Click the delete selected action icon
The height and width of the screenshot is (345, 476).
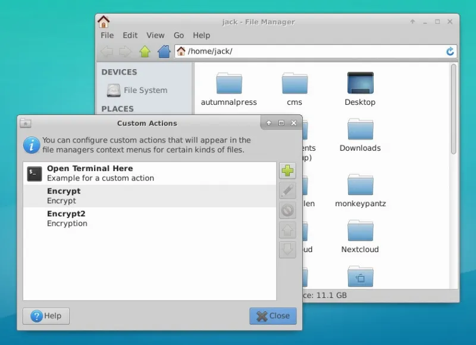287,210
